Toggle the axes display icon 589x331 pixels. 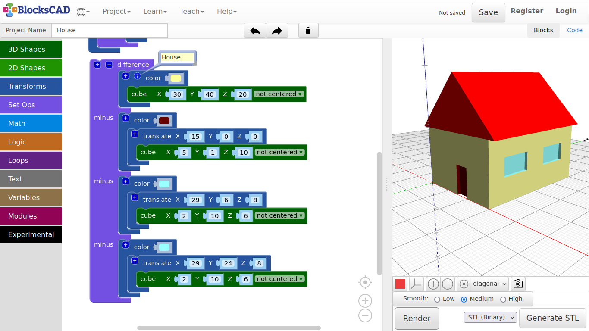tap(416, 284)
